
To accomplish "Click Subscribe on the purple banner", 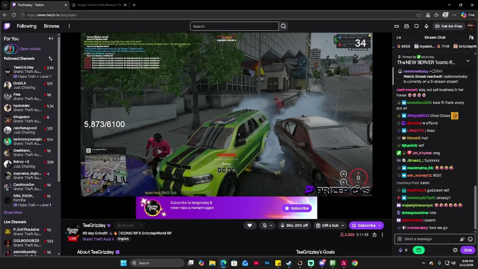I will pyautogui.click(x=297, y=208).
